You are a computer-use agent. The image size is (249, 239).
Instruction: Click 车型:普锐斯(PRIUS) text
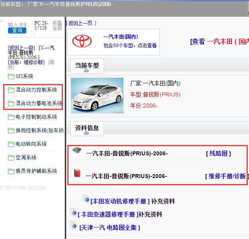(155, 95)
